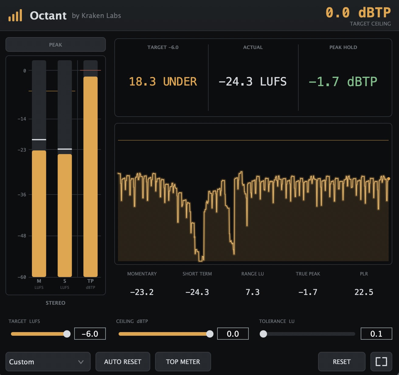Click the Octant bar-chart logo icon
This screenshot has width=399, height=375.
[15, 15]
